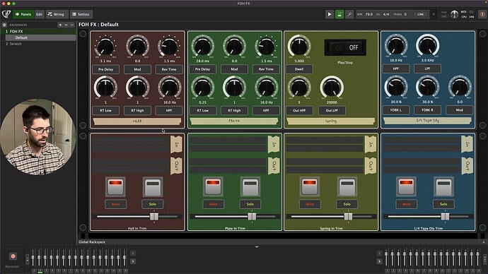Click the Spring Dwell knob

pyautogui.click(x=299, y=47)
